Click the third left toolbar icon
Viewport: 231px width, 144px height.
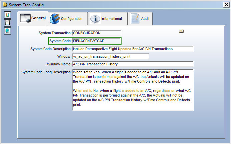(8, 31)
